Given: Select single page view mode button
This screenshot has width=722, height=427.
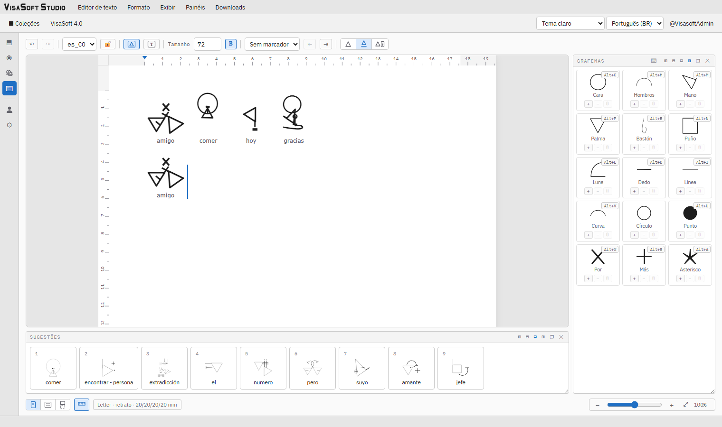Looking at the screenshot, I should point(33,405).
